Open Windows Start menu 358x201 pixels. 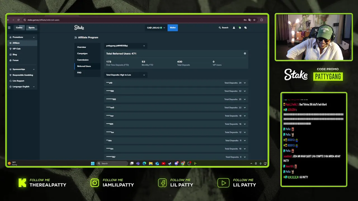click(x=93, y=163)
